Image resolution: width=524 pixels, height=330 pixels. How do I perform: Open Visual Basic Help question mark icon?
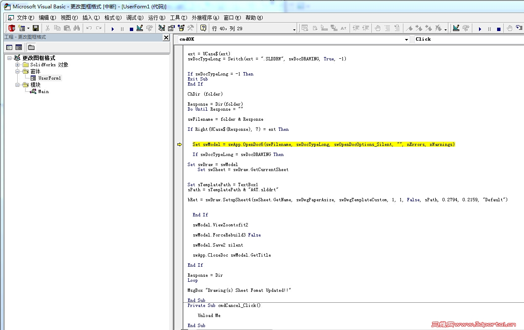(203, 28)
